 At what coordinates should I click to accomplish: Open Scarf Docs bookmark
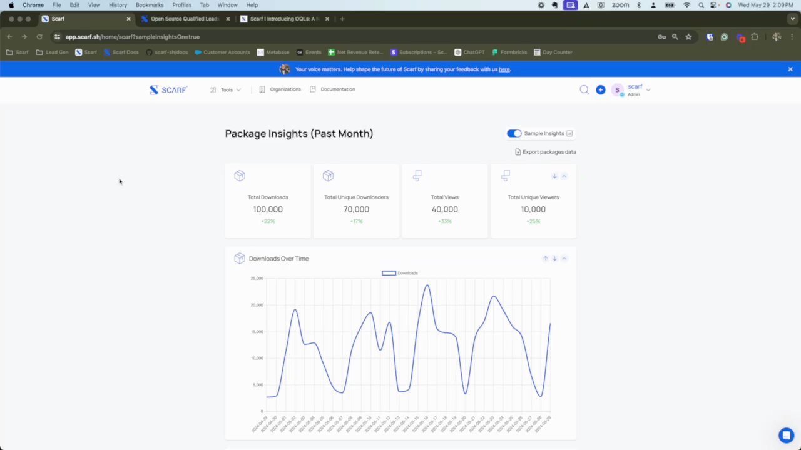tap(121, 52)
